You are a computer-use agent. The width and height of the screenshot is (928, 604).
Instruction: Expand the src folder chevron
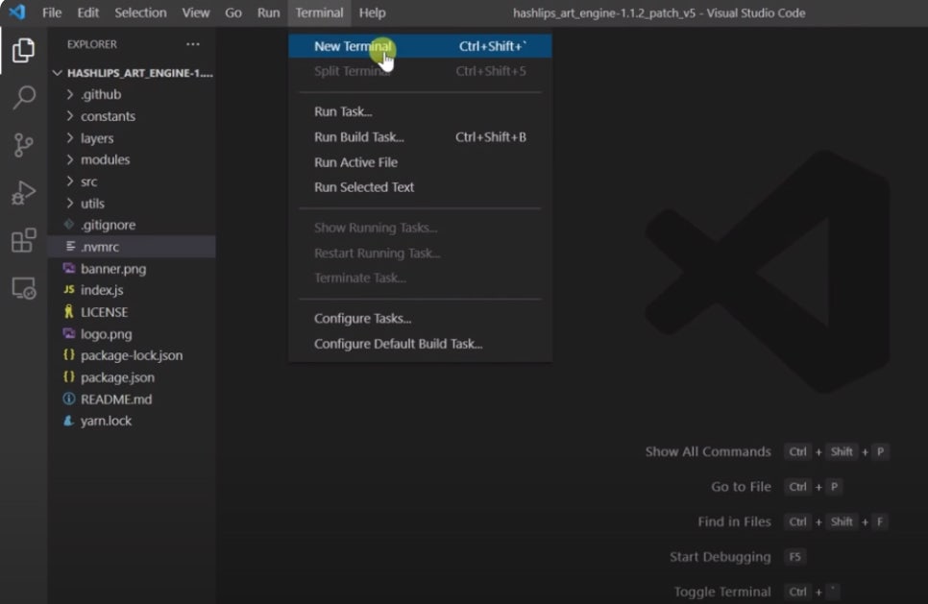(x=70, y=181)
